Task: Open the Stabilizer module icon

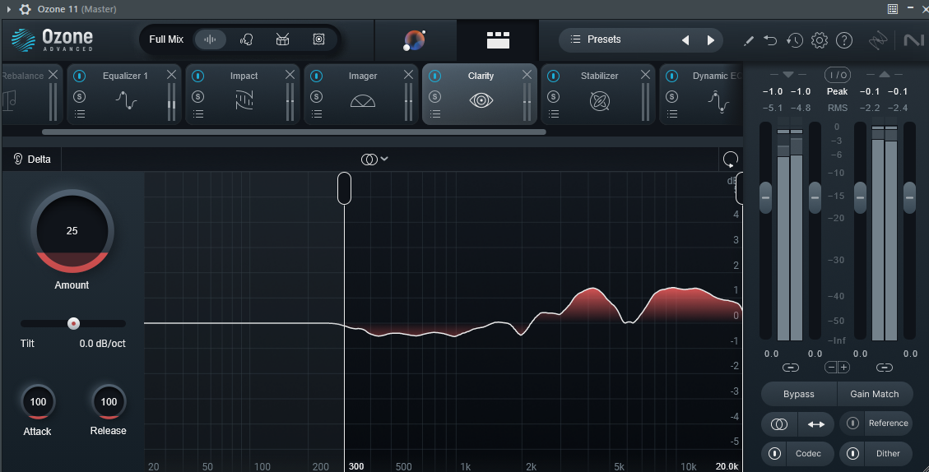Action: [x=600, y=101]
